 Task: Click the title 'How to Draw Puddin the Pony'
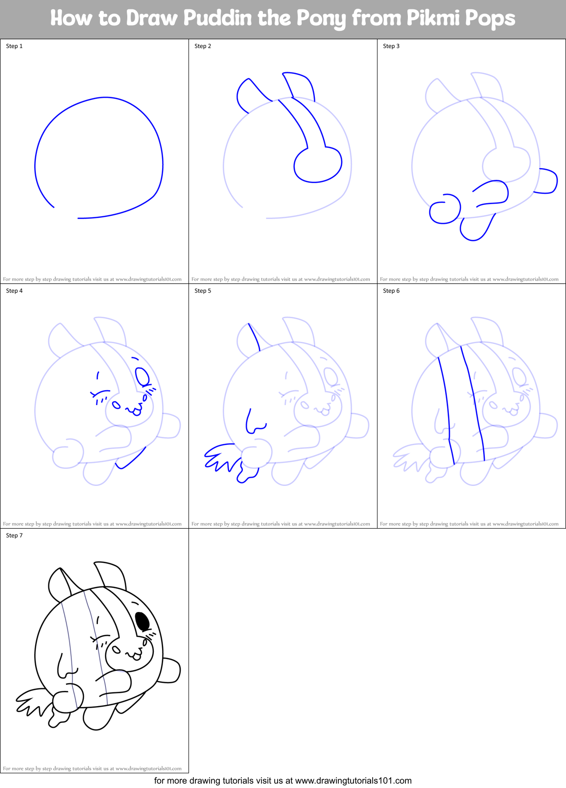(283, 18)
